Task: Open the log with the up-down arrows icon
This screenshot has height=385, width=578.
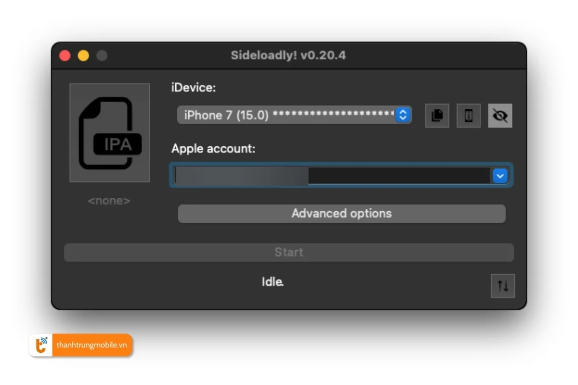Action: (x=503, y=286)
